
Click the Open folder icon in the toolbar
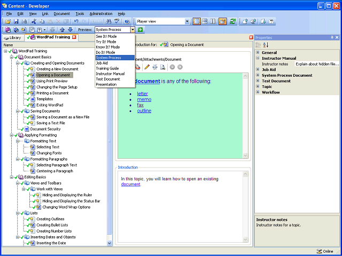8,21
